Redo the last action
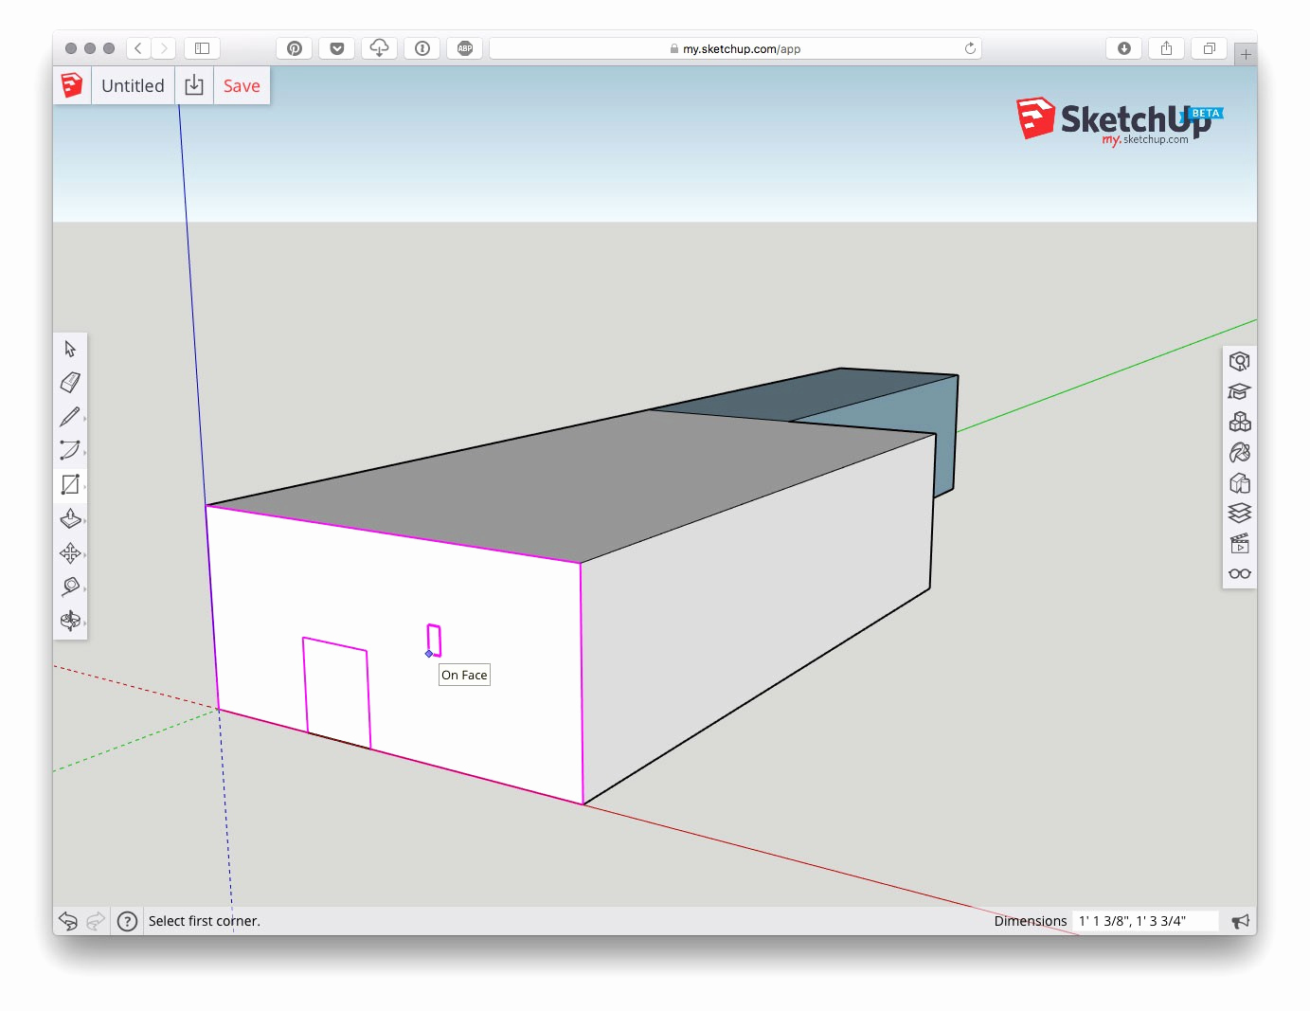Image resolution: width=1310 pixels, height=1011 pixels. coord(95,921)
